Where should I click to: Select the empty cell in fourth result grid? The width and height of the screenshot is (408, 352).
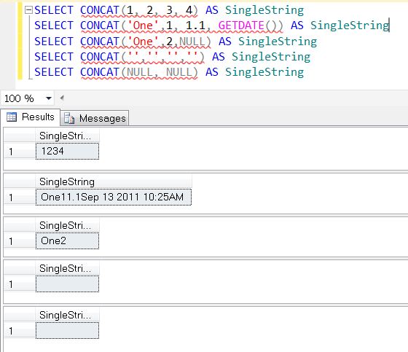click(x=67, y=283)
